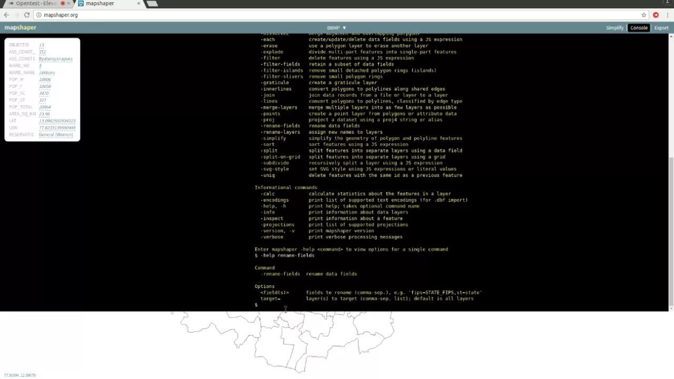Click the '-filter-fields' command text
The image size is (674, 379).
click(281, 64)
